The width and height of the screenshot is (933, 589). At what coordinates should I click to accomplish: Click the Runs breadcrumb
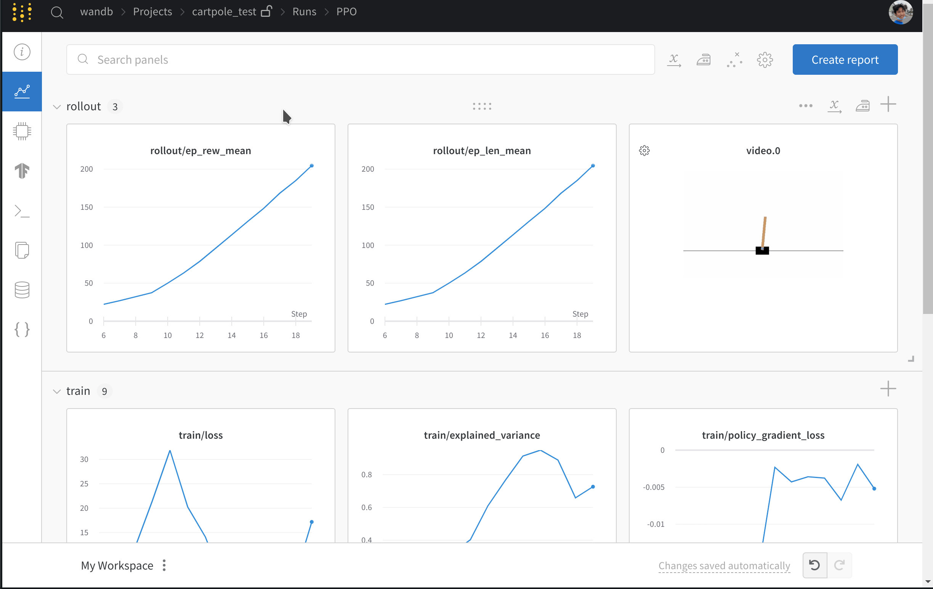click(x=304, y=11)
